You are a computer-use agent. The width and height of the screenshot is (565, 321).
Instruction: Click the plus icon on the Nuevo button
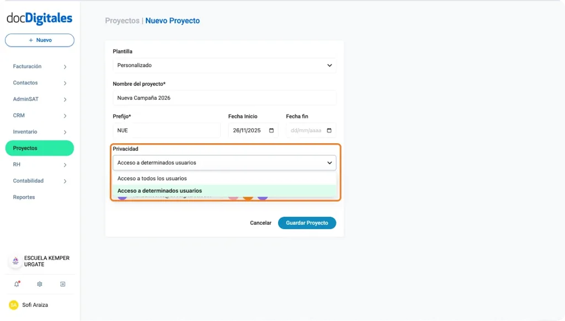pos(32,40)
